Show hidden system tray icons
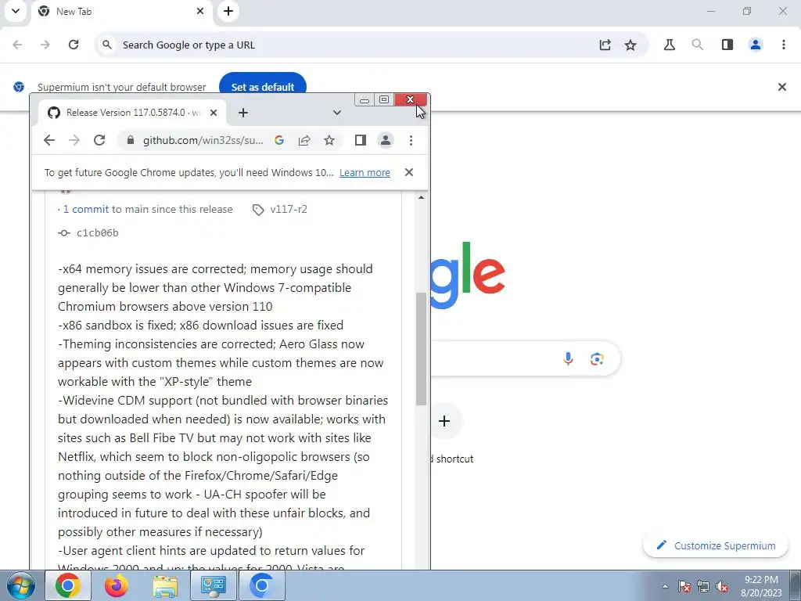This screenshot has height=601, width=801. pos(665,587)
